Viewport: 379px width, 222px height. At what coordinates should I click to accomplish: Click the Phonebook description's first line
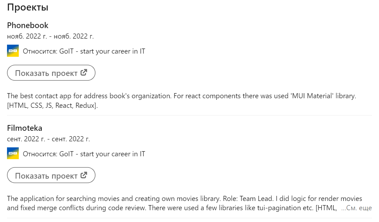181,96
